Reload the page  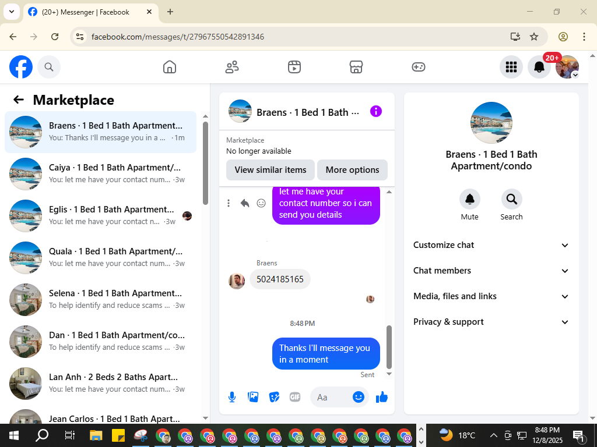coord(55,37)
